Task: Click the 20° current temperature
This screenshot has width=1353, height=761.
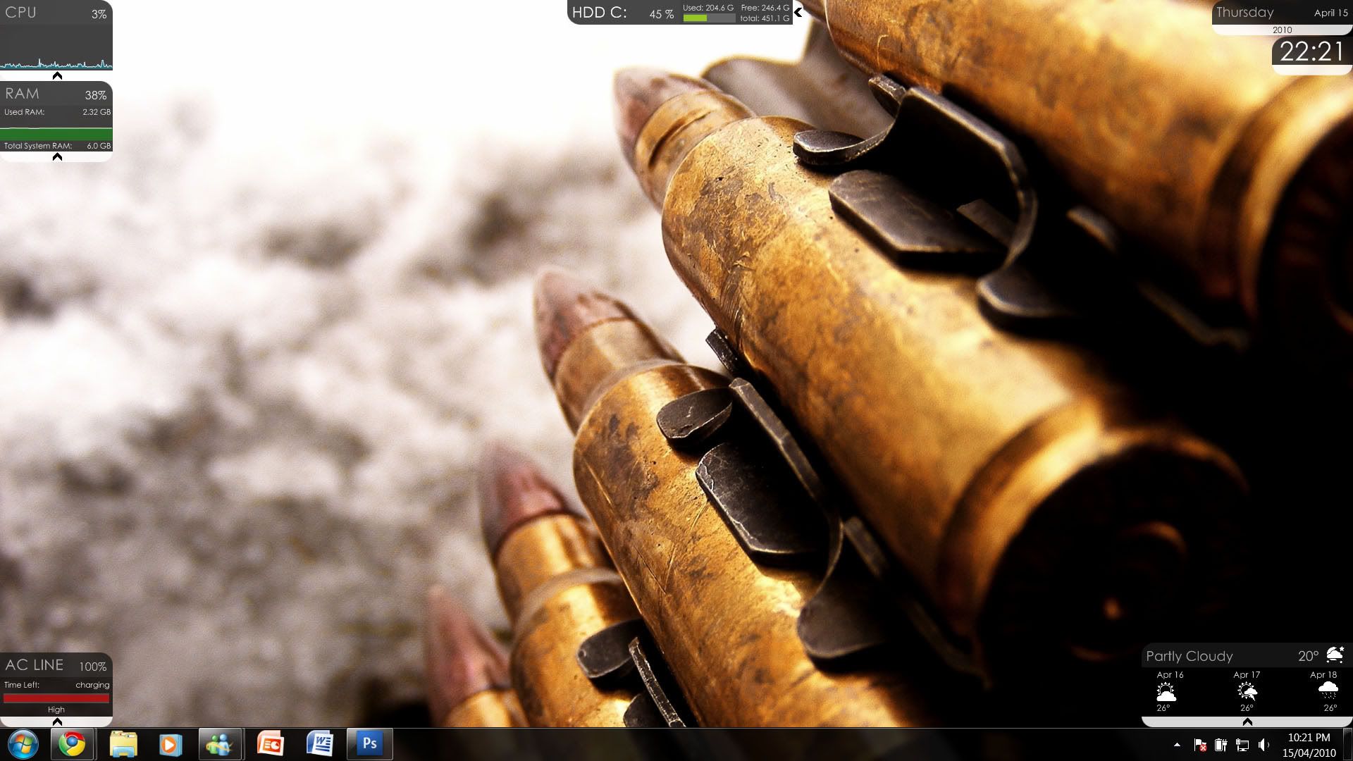Action: [1308, 656]
